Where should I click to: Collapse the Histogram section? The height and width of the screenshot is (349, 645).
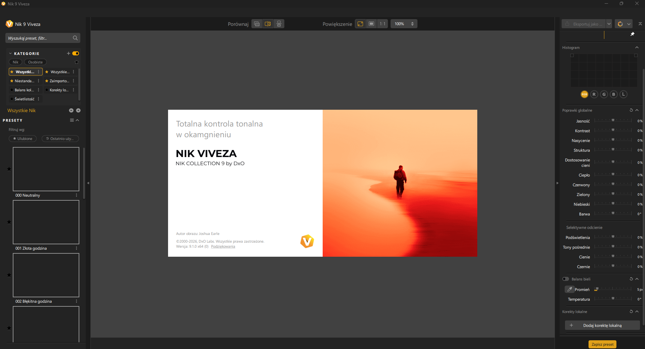pos(637,47)
